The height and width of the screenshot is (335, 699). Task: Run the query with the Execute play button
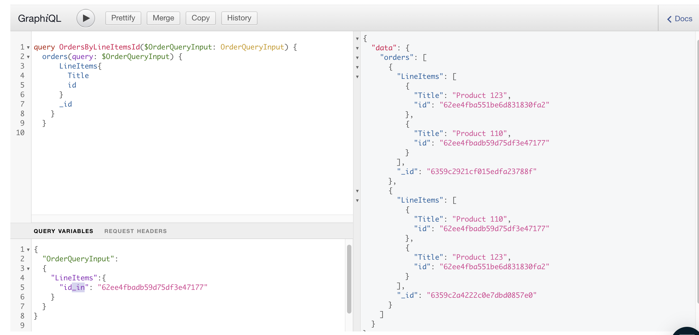[85, 18]
